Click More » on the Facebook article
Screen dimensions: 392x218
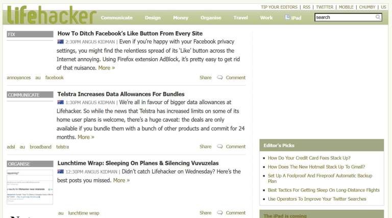pos(107,68)
